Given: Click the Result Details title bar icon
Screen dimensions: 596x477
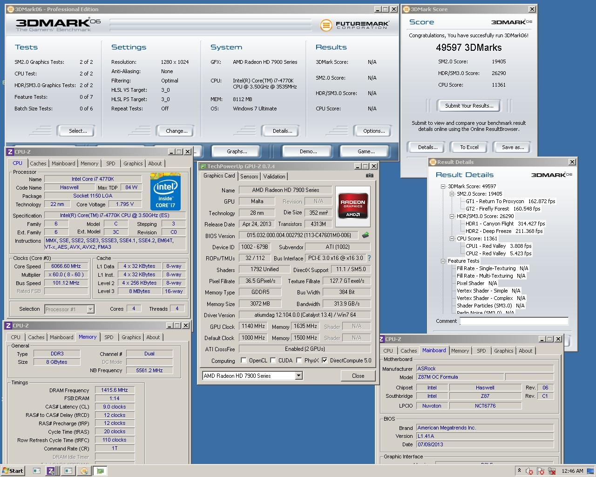Looking at the screenshot, I should click(x=433, y=162).
